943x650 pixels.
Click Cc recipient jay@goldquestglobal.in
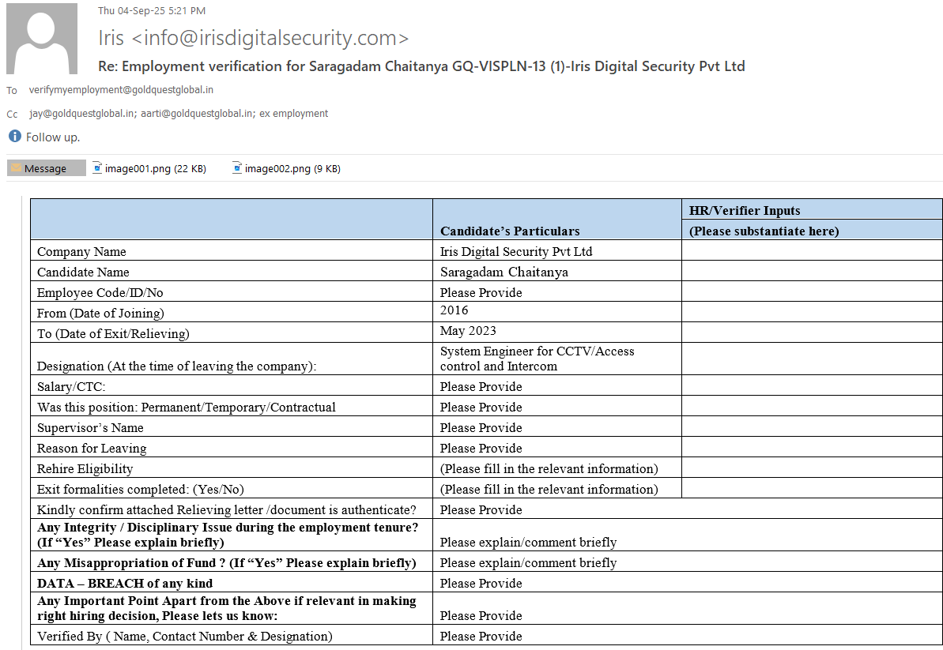81,113
